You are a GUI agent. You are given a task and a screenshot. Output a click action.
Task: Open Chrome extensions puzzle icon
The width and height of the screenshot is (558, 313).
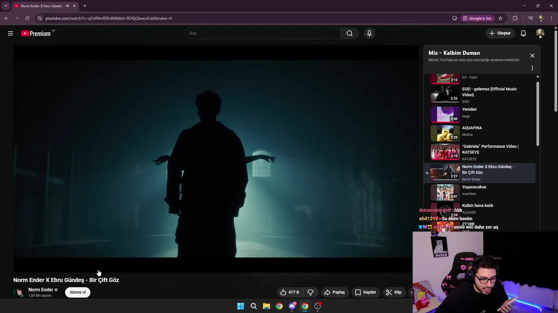[515, 18]
